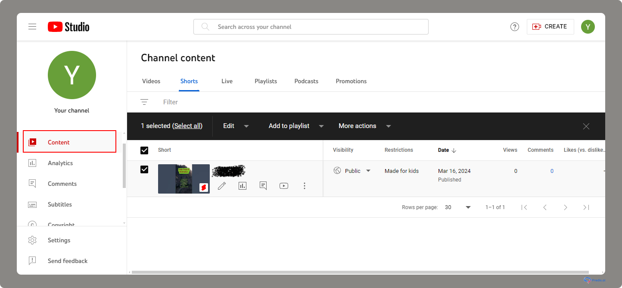Click the short's thumbnail image

click(184, 178)
